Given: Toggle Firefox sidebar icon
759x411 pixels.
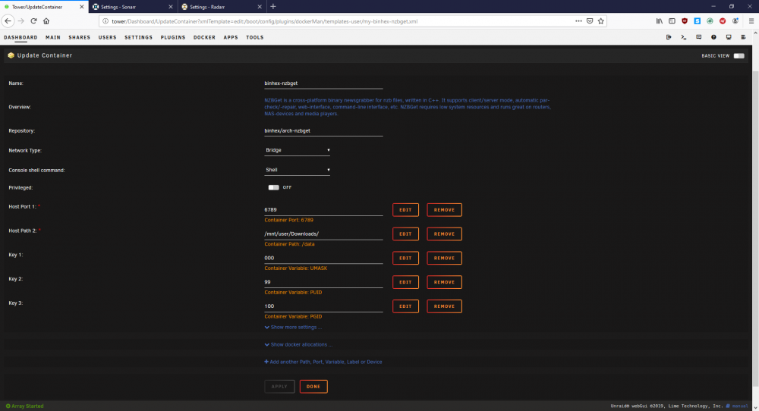Looking at the screenshot, I should point(672,21).
